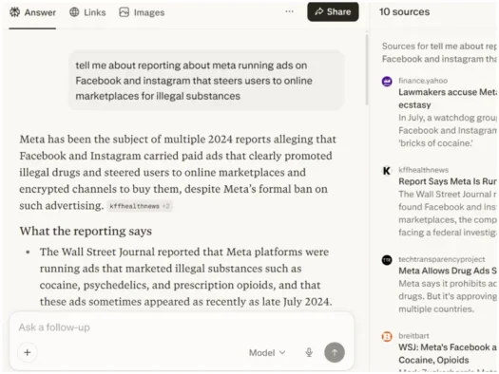Open the Images tab
499x374 pixels.
tap(142, 12)
